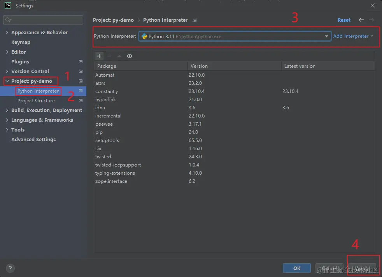
Task: Select the peewee package row
Action: tap(234, 124)
